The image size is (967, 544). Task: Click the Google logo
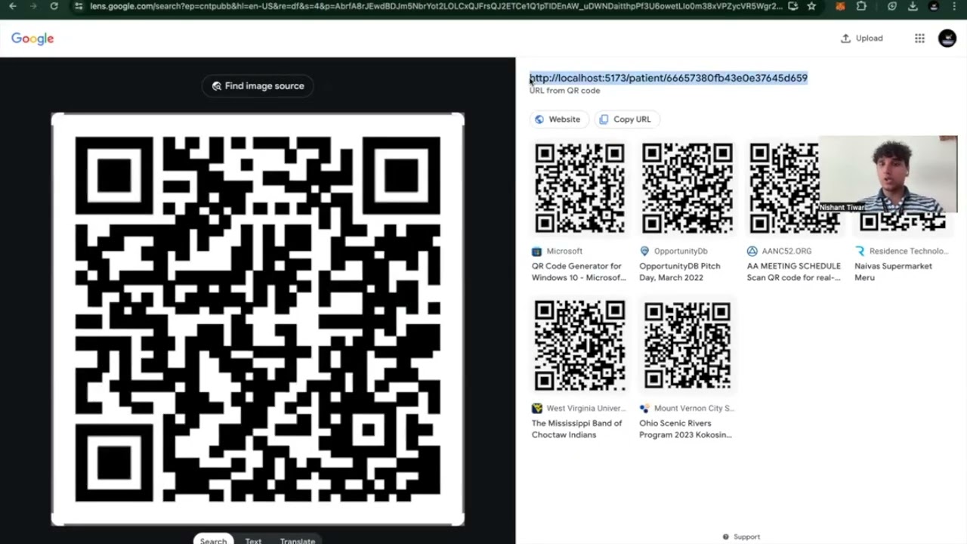pos(32,39)
